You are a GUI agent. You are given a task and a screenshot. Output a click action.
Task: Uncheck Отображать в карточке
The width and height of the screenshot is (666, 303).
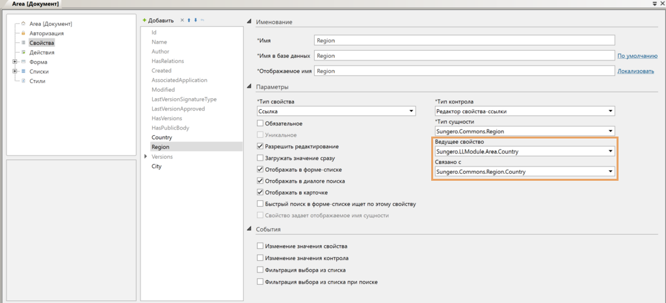pyautogui.click(x=260, y=192)
